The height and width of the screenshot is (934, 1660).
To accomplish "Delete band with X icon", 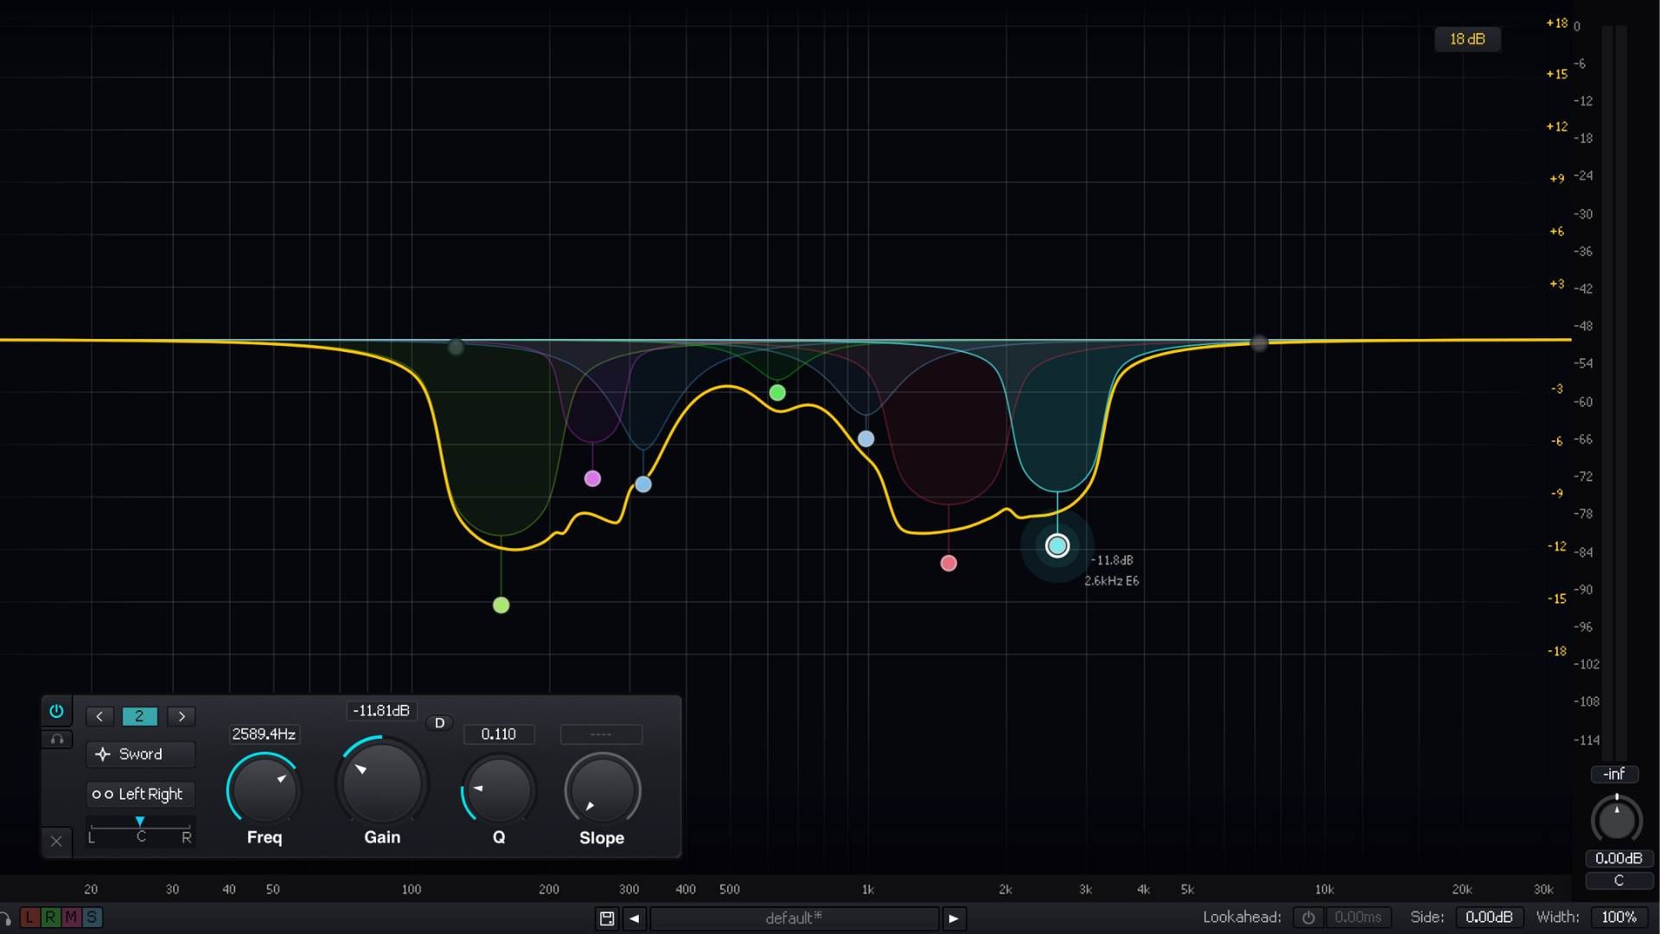I will click(56, 841).
